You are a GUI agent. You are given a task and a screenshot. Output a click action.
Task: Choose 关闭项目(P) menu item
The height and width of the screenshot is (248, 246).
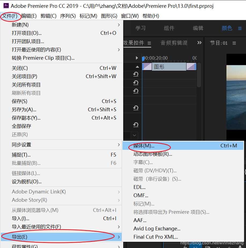click(66, 77)
